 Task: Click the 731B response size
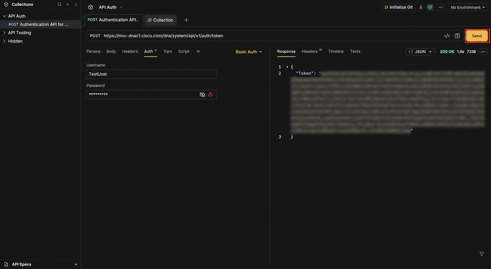coord(471,52)
